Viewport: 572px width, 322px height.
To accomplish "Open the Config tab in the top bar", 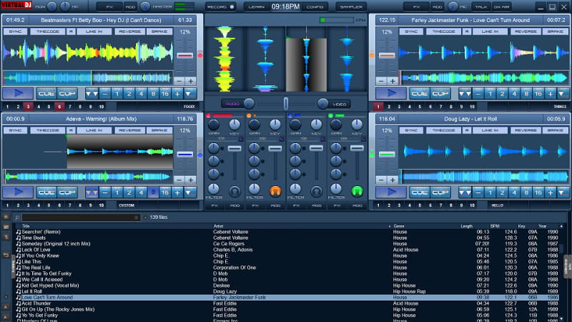I will point(315,6).
